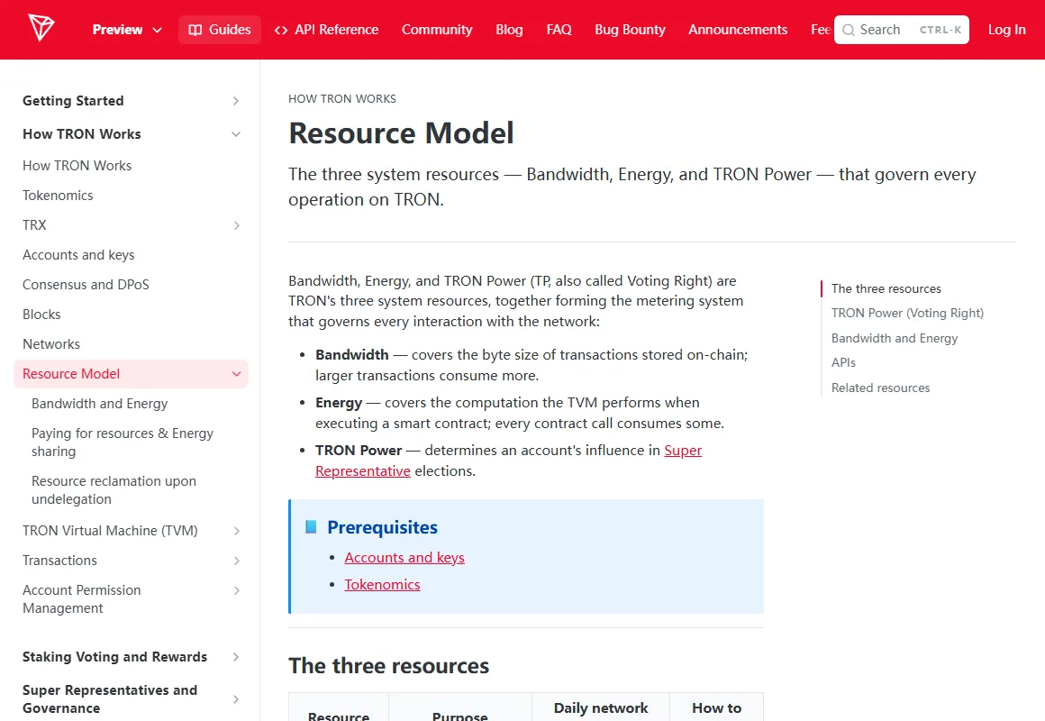Expand TRON Virtual Machine (TVM) chevron
Screen dimensions: 1045x721
pos(237,531)
